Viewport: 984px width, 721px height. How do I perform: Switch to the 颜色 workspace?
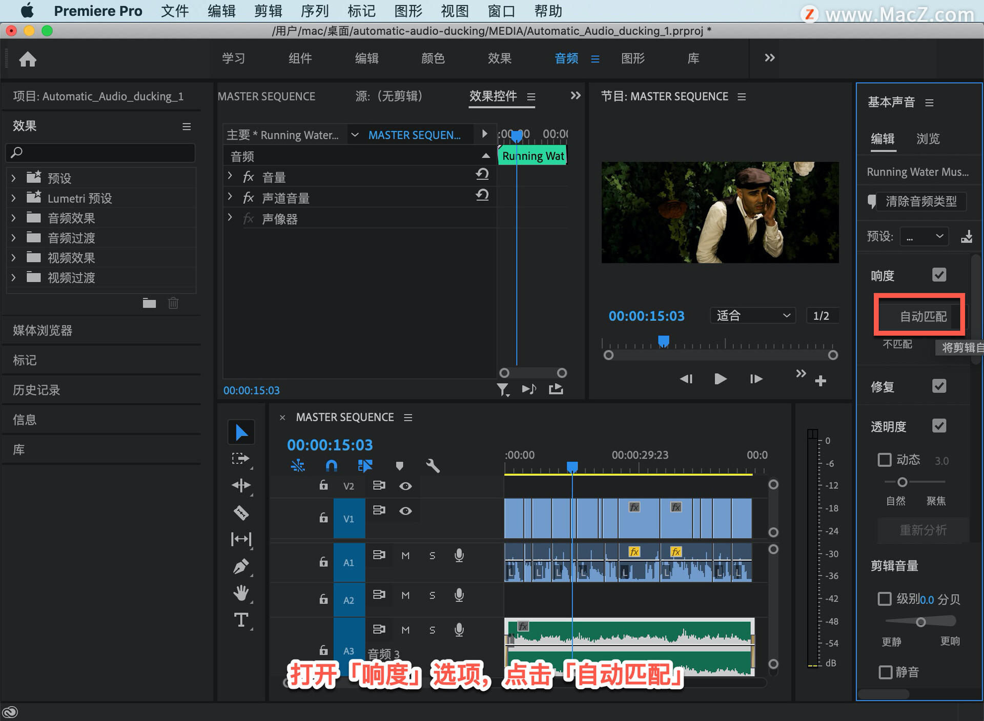pyautogui.click(x=433, y=58)
